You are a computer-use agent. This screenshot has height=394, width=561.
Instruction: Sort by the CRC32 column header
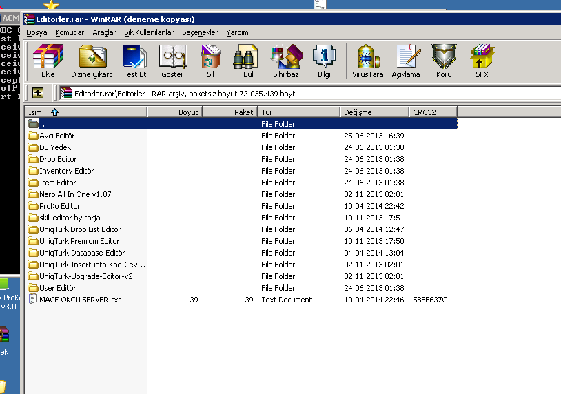pyautogui.click(x=433, y=112)
